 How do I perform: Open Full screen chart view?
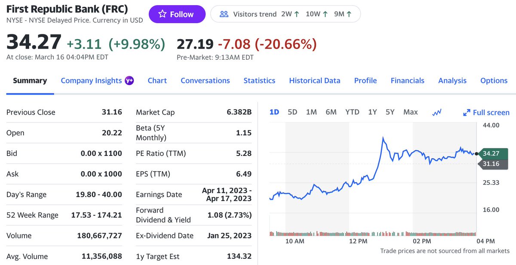(x=486, y=113)
